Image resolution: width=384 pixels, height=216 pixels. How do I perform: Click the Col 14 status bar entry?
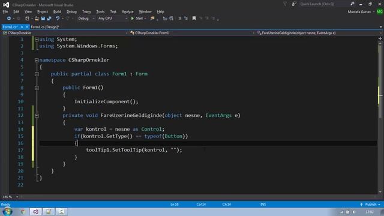201,204
